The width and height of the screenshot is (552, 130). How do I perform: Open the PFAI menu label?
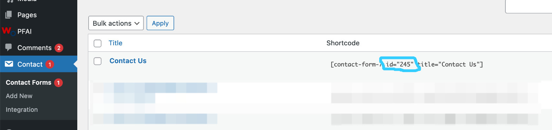[x=24, y=31]
